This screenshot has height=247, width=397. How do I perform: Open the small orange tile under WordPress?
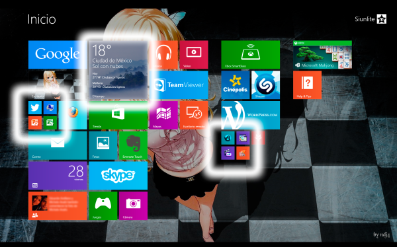243,153
